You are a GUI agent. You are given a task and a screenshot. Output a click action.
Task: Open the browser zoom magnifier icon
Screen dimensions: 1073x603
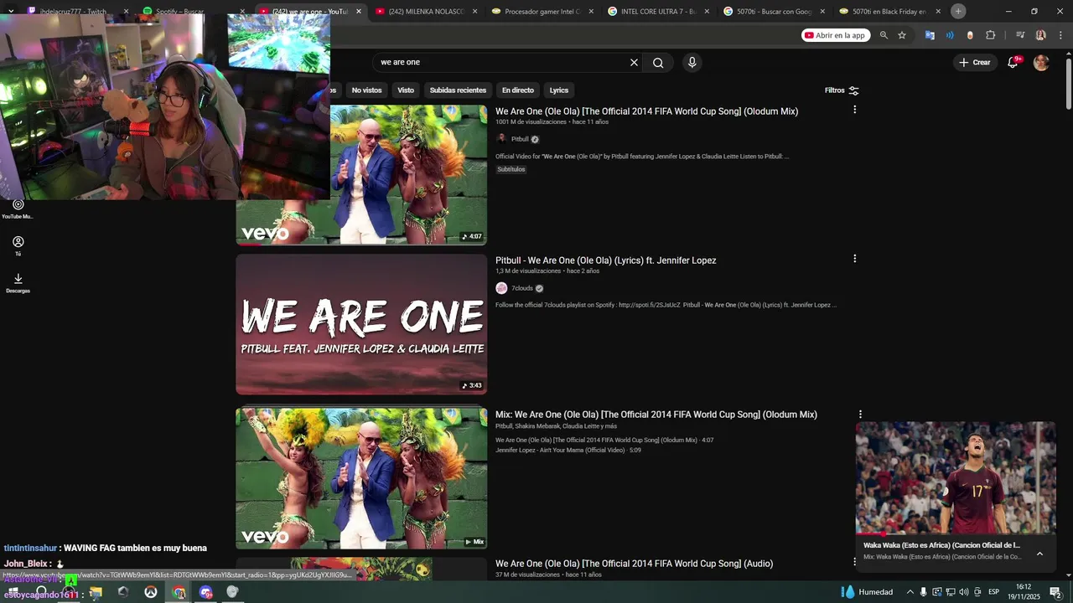point(884,35)
